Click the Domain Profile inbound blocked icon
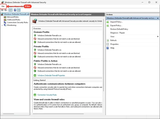Image resolution: width=160 pixels, height=119 pixels. 35,39
